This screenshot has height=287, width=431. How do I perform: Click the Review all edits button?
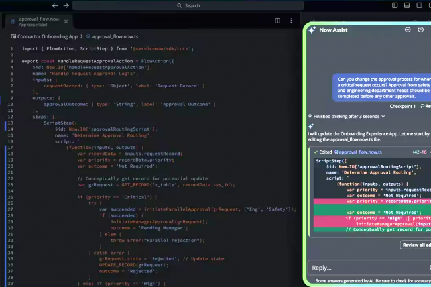[x=416, y=245]
